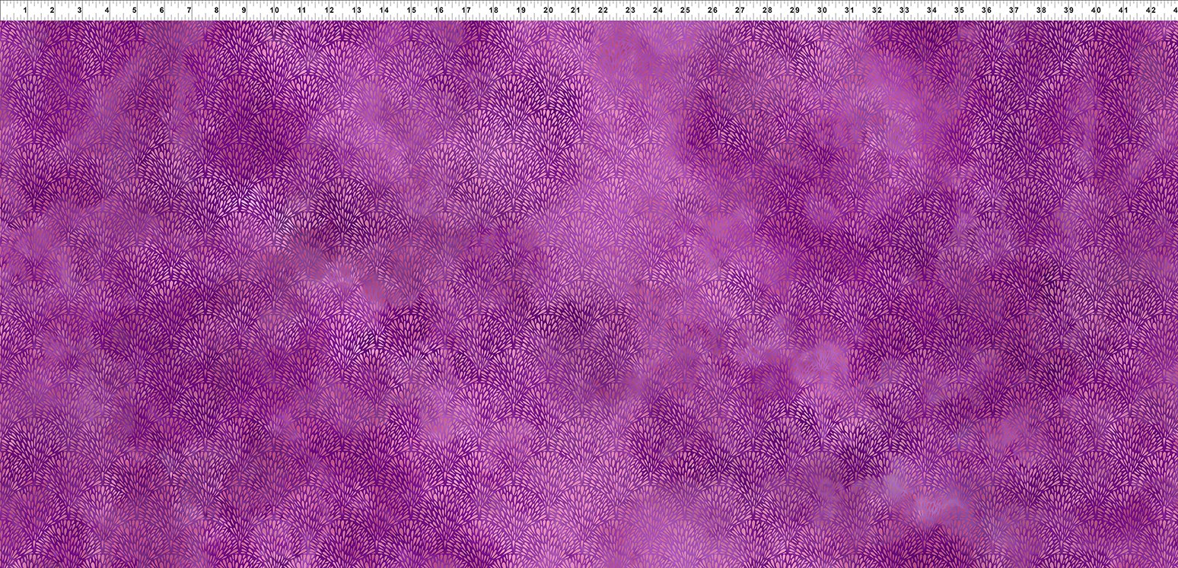This screenshot has height=568, width=1178.
Task: Click the number 25 on the ruler
Action: click(x=685, y=11)
